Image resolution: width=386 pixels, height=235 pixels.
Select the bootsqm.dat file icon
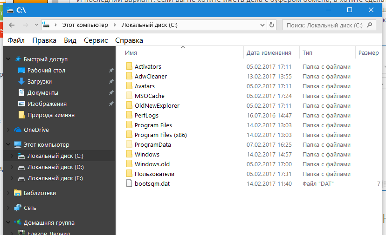click(129, 183)
